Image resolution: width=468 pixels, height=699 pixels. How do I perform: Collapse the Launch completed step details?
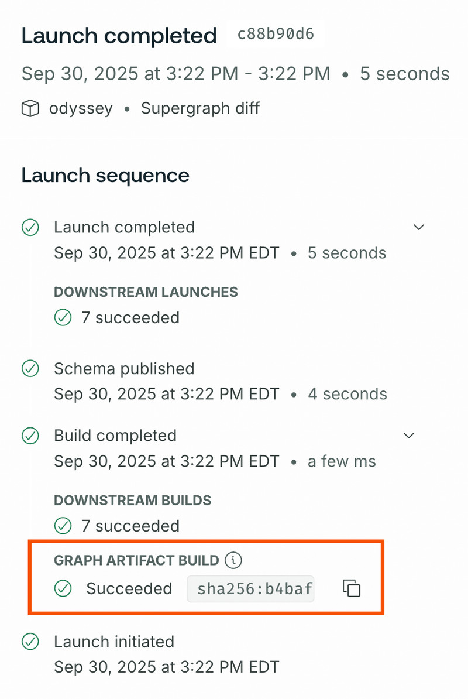pos(419,227)
